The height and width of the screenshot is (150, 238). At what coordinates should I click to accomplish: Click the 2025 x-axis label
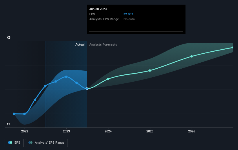click(150, 131)
